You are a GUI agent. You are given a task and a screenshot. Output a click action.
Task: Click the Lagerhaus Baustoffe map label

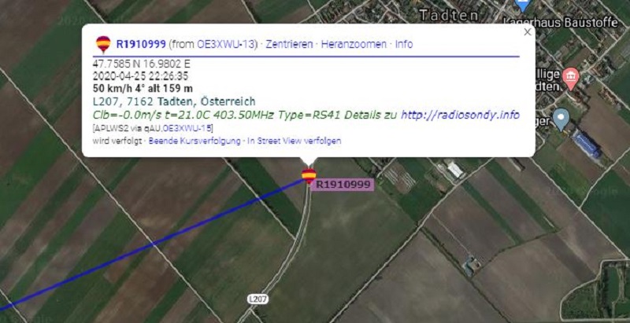(x=561, y=23)
